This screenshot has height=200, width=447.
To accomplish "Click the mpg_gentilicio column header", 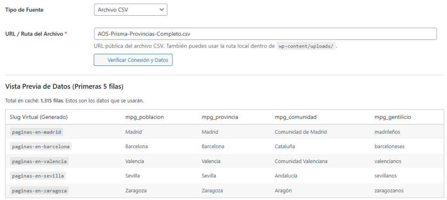I will tap(392, 117).
